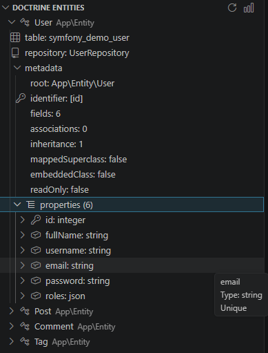Select the fullName: string label

click(76, 236)
